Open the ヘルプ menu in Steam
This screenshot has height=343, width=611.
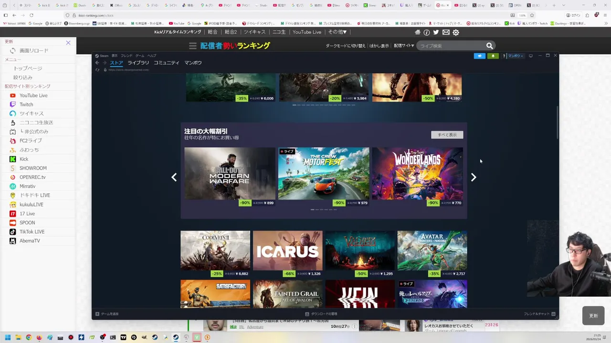tap(152, 56)
